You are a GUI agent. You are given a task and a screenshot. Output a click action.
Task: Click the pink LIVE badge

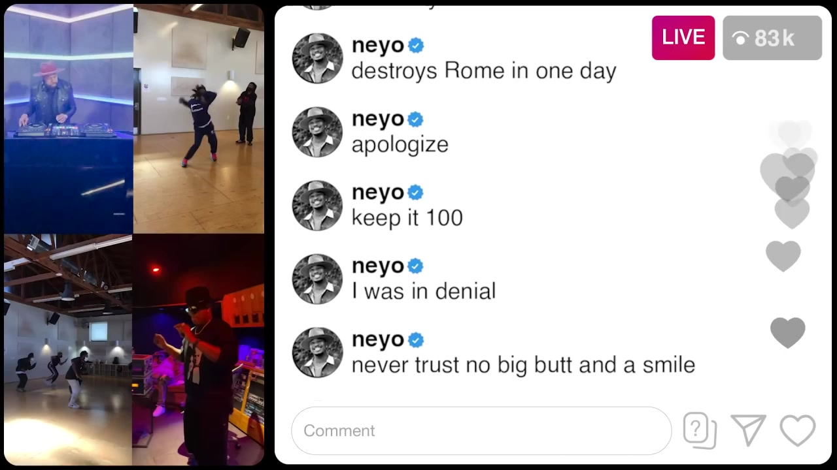683,38
